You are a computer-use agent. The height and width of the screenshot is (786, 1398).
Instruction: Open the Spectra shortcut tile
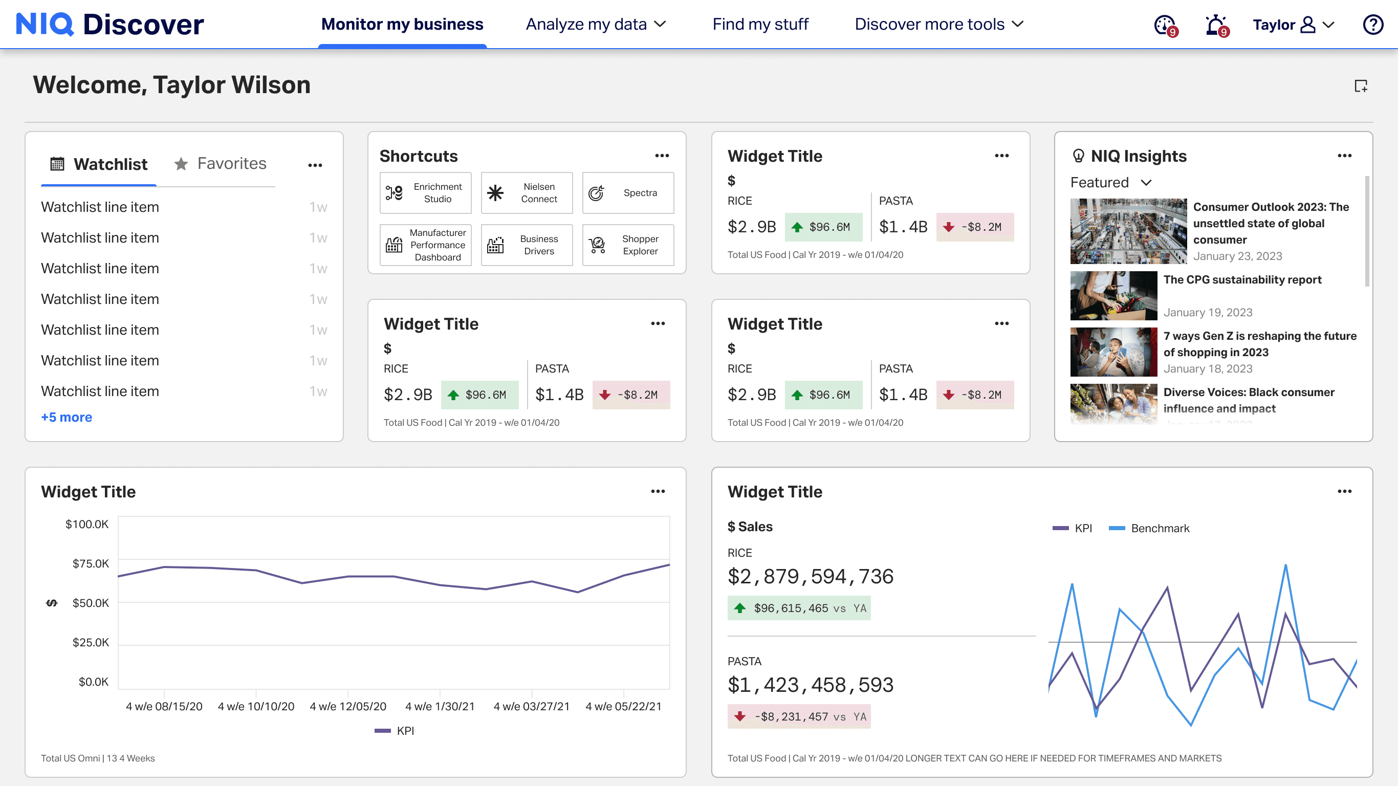628,193
